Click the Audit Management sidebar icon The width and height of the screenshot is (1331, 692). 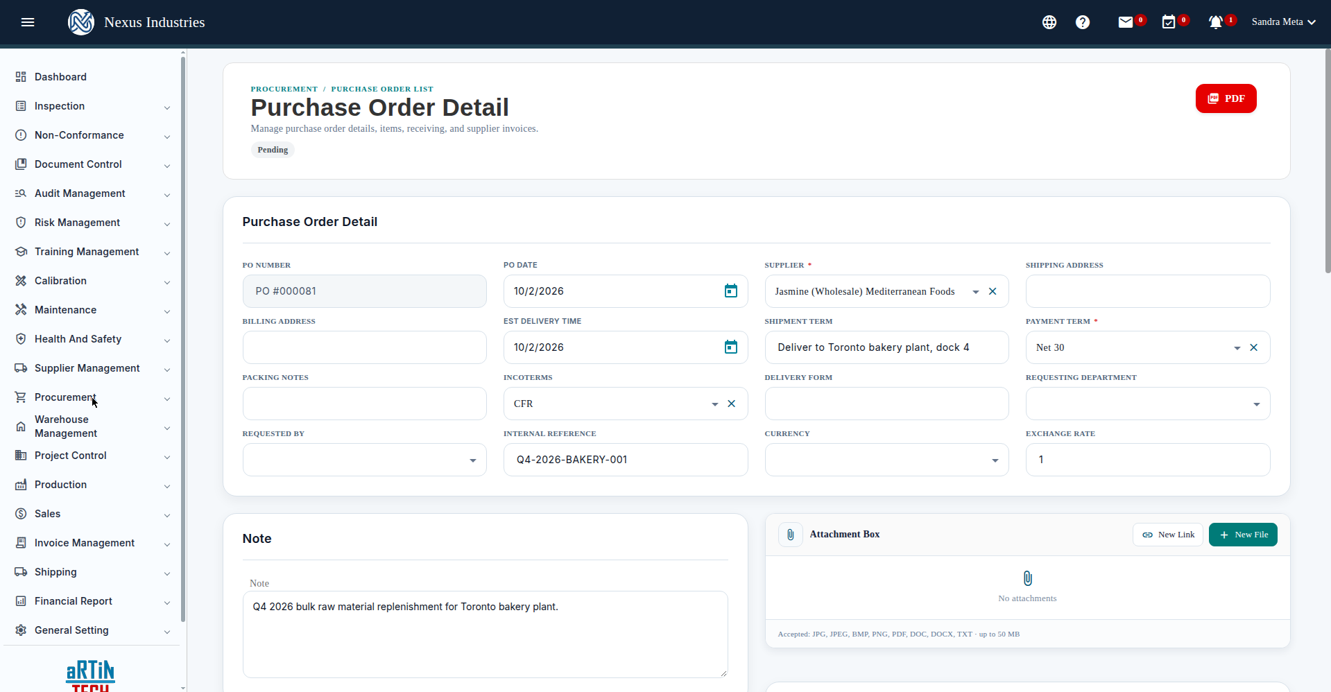(x=21, y=193)
